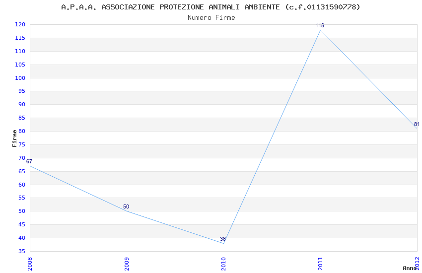
Task: Select the 2009 x-axis label
Action: [x=127, y=264]
